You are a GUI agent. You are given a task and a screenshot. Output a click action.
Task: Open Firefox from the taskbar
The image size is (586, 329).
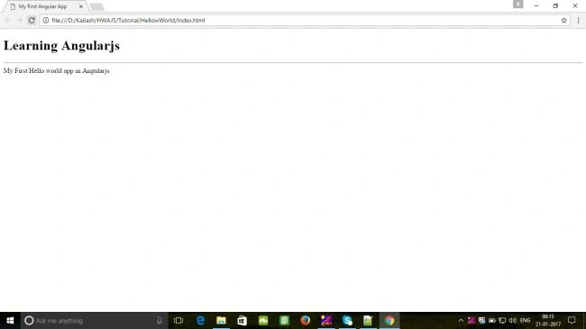point(306,320)
